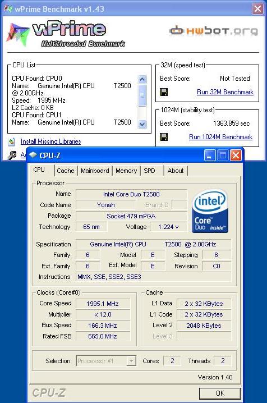Click the wPrime title bar app icon
Screen dimensions: 267x403
8,9
